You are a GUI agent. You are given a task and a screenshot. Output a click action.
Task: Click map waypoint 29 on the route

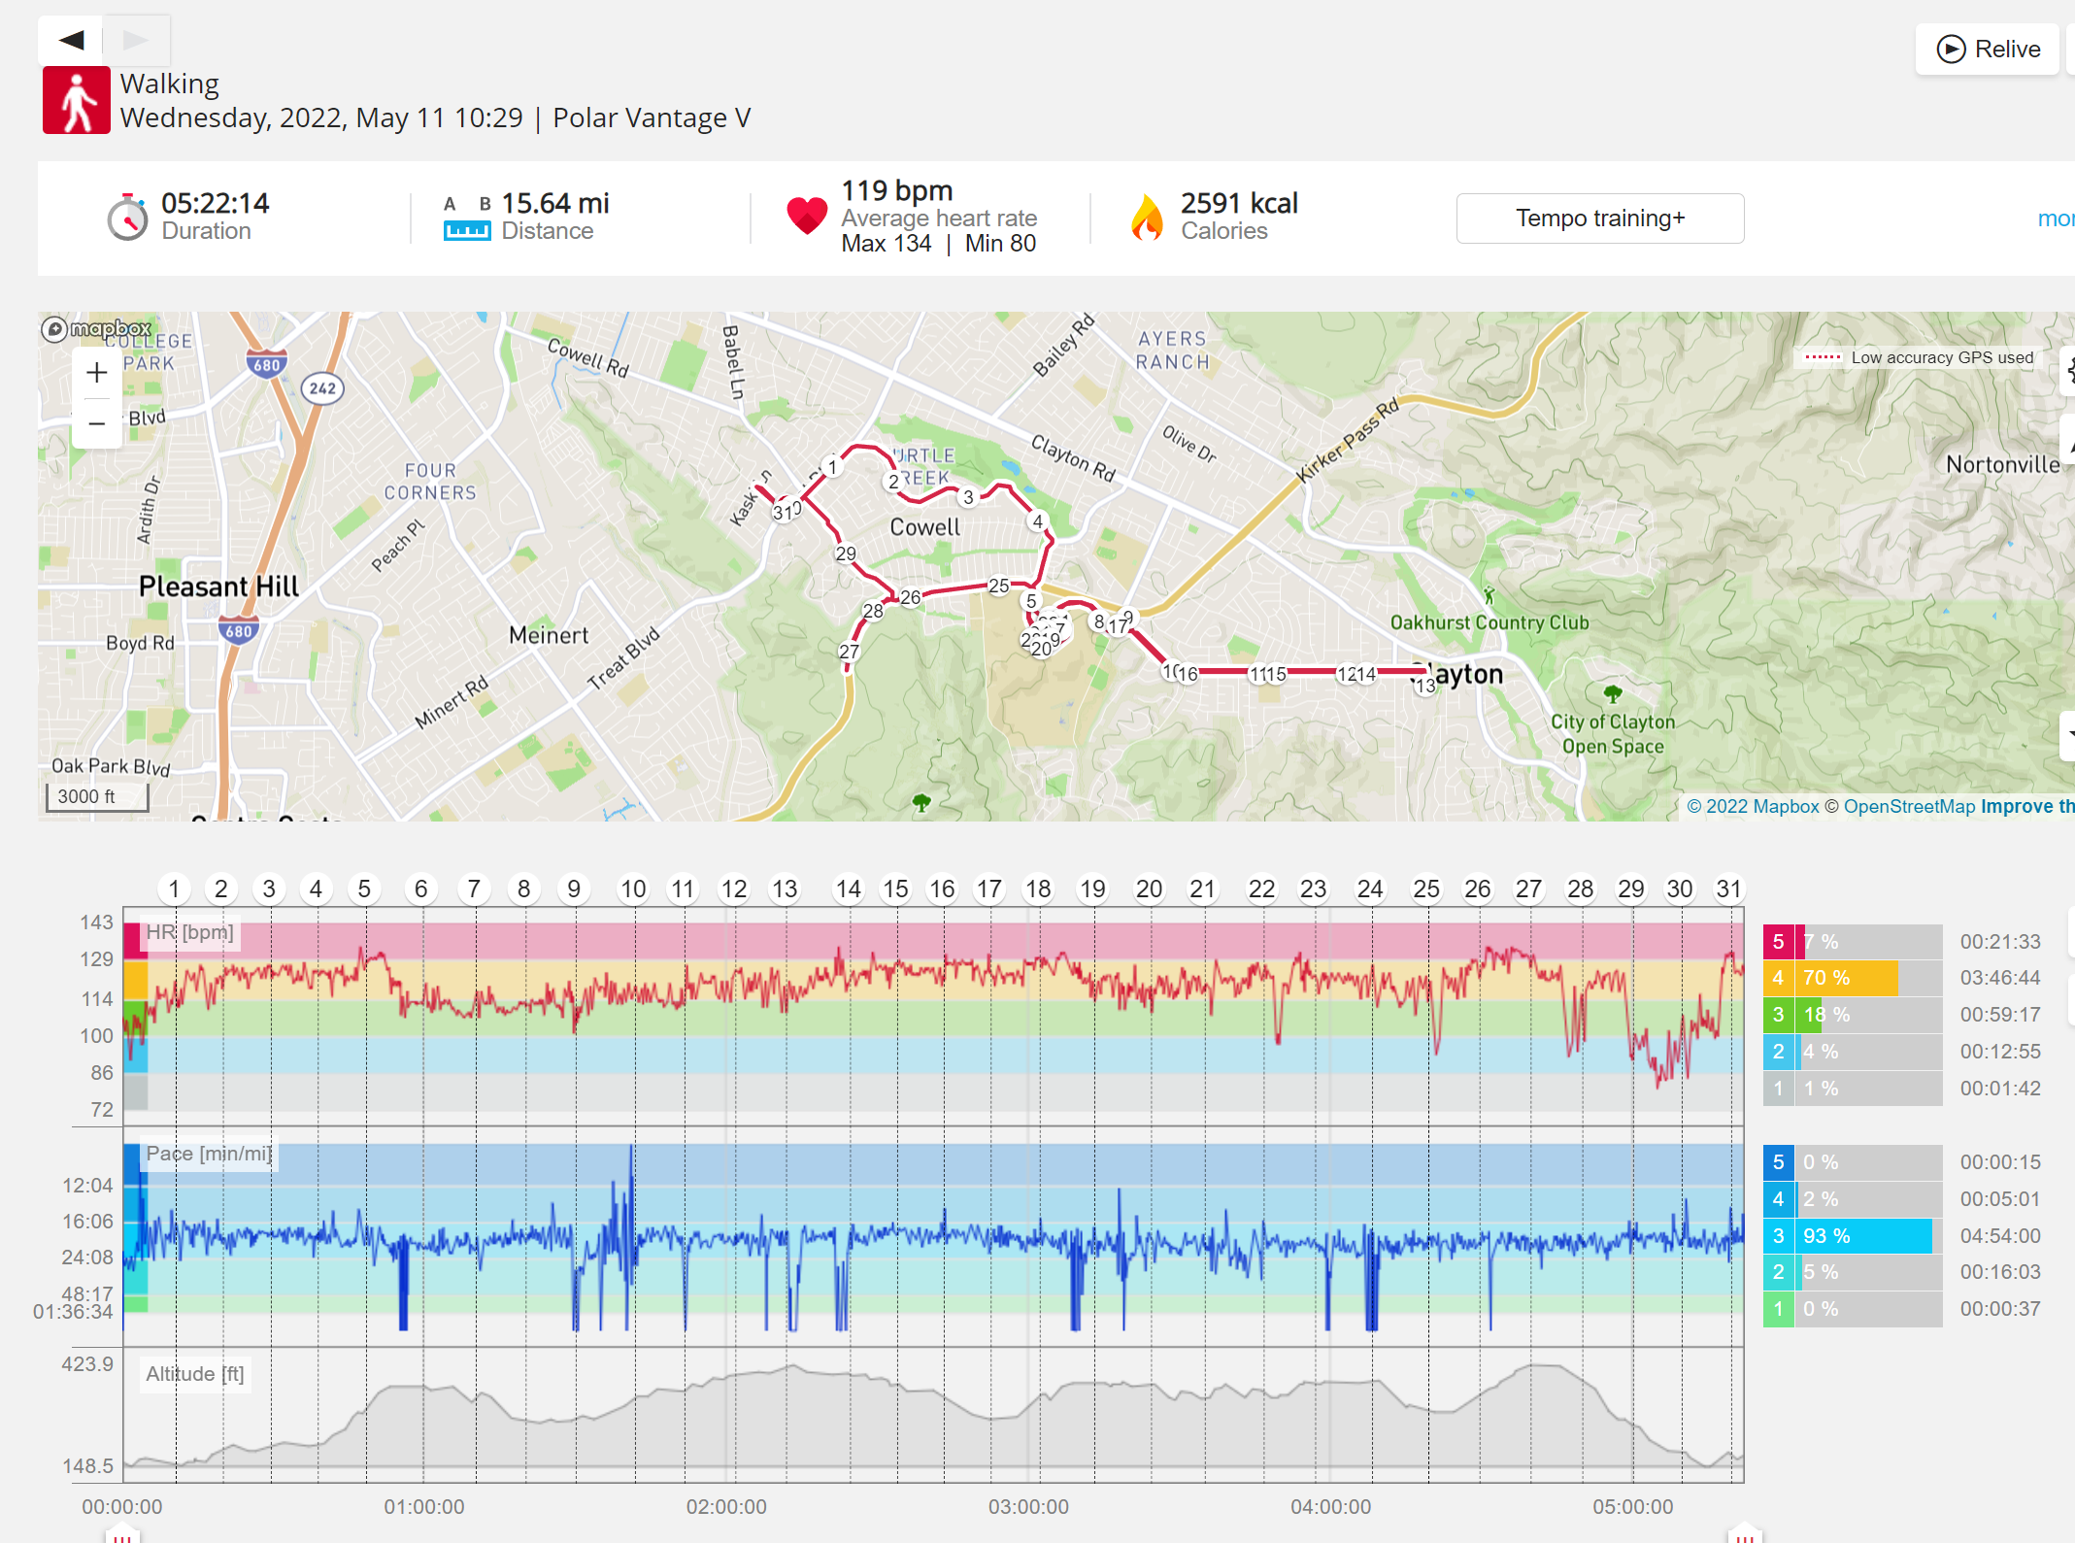point(846,553)
